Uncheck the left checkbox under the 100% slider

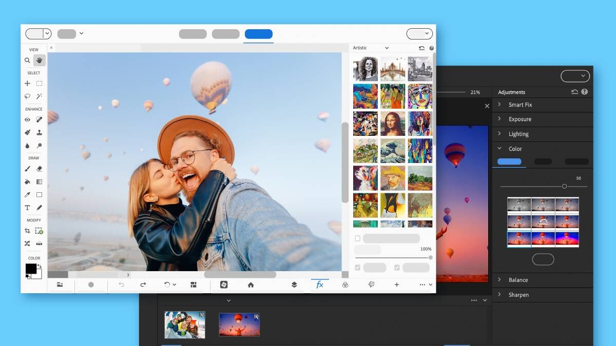pyautogui.click(x=358, y=268)
